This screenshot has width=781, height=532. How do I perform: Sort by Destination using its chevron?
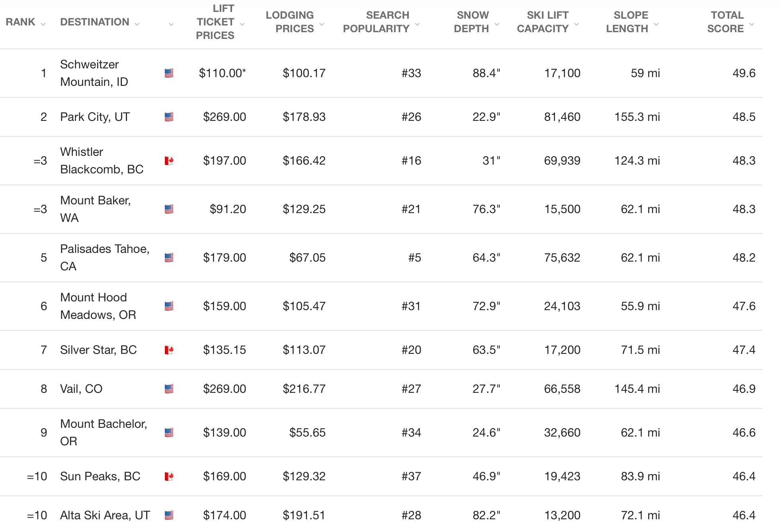point(137,24)
